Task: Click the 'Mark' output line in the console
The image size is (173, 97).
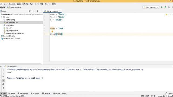Action: point(9,72)
